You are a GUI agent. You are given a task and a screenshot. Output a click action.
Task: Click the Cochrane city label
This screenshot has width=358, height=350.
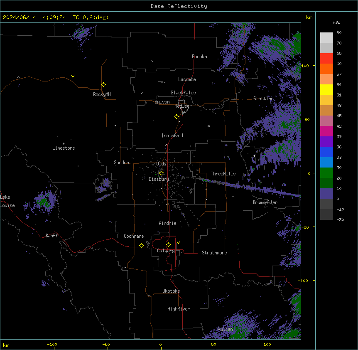134,236
